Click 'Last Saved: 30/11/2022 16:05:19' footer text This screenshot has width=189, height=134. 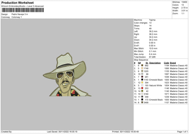(x=62, y=131)
